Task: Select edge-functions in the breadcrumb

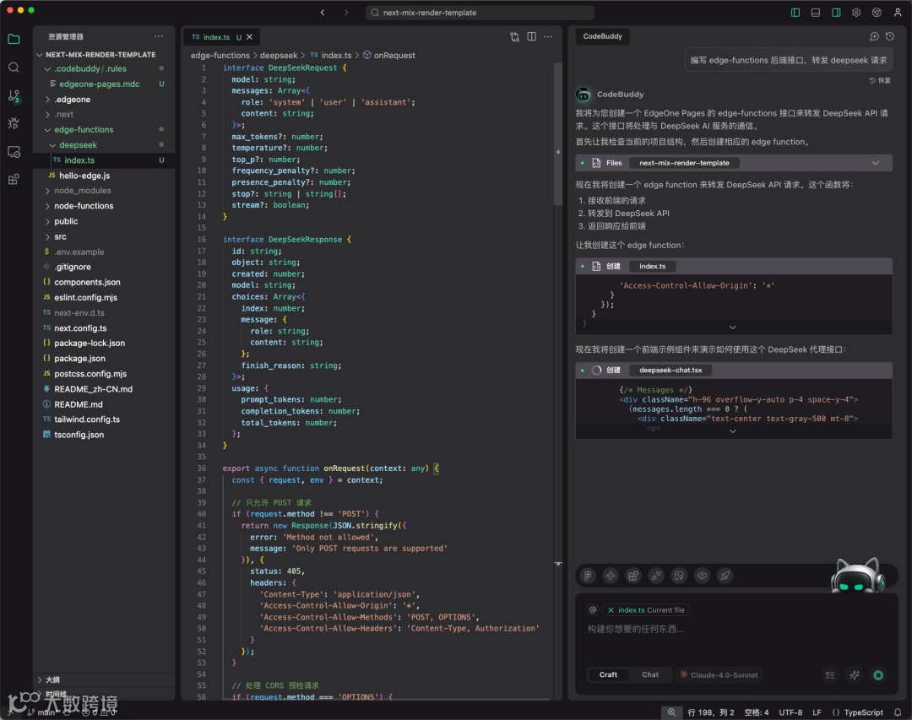Action: [x=220, y=55]
